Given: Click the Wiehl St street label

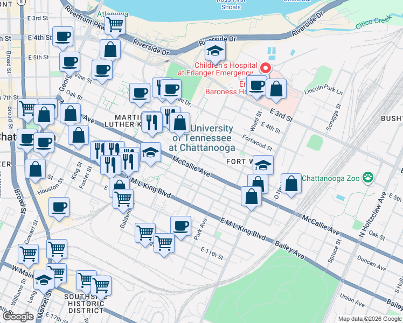Looking at the screenshot, I should point(255,121).
